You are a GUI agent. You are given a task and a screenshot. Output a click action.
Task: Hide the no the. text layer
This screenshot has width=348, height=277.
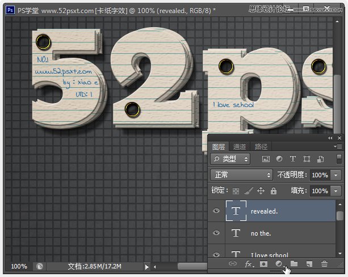(216, 233)
